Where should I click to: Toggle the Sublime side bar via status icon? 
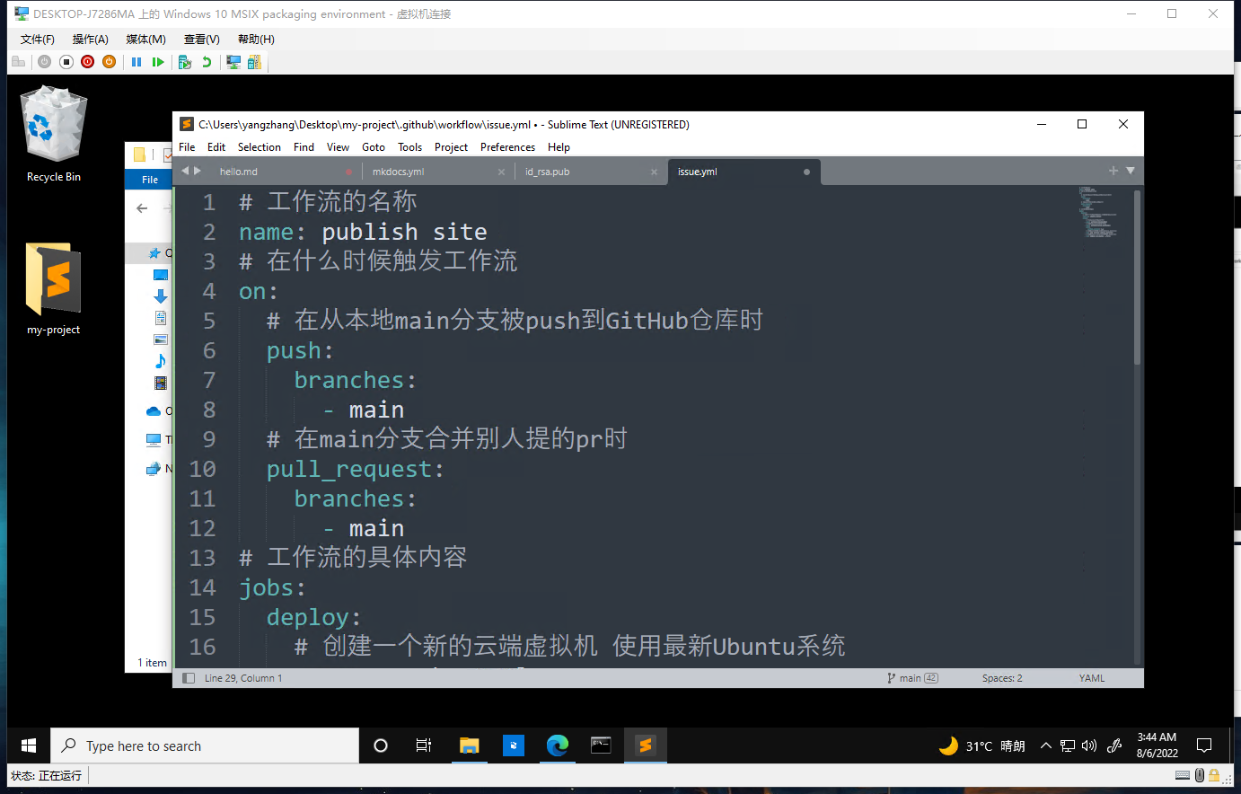[x=189, y=678]
